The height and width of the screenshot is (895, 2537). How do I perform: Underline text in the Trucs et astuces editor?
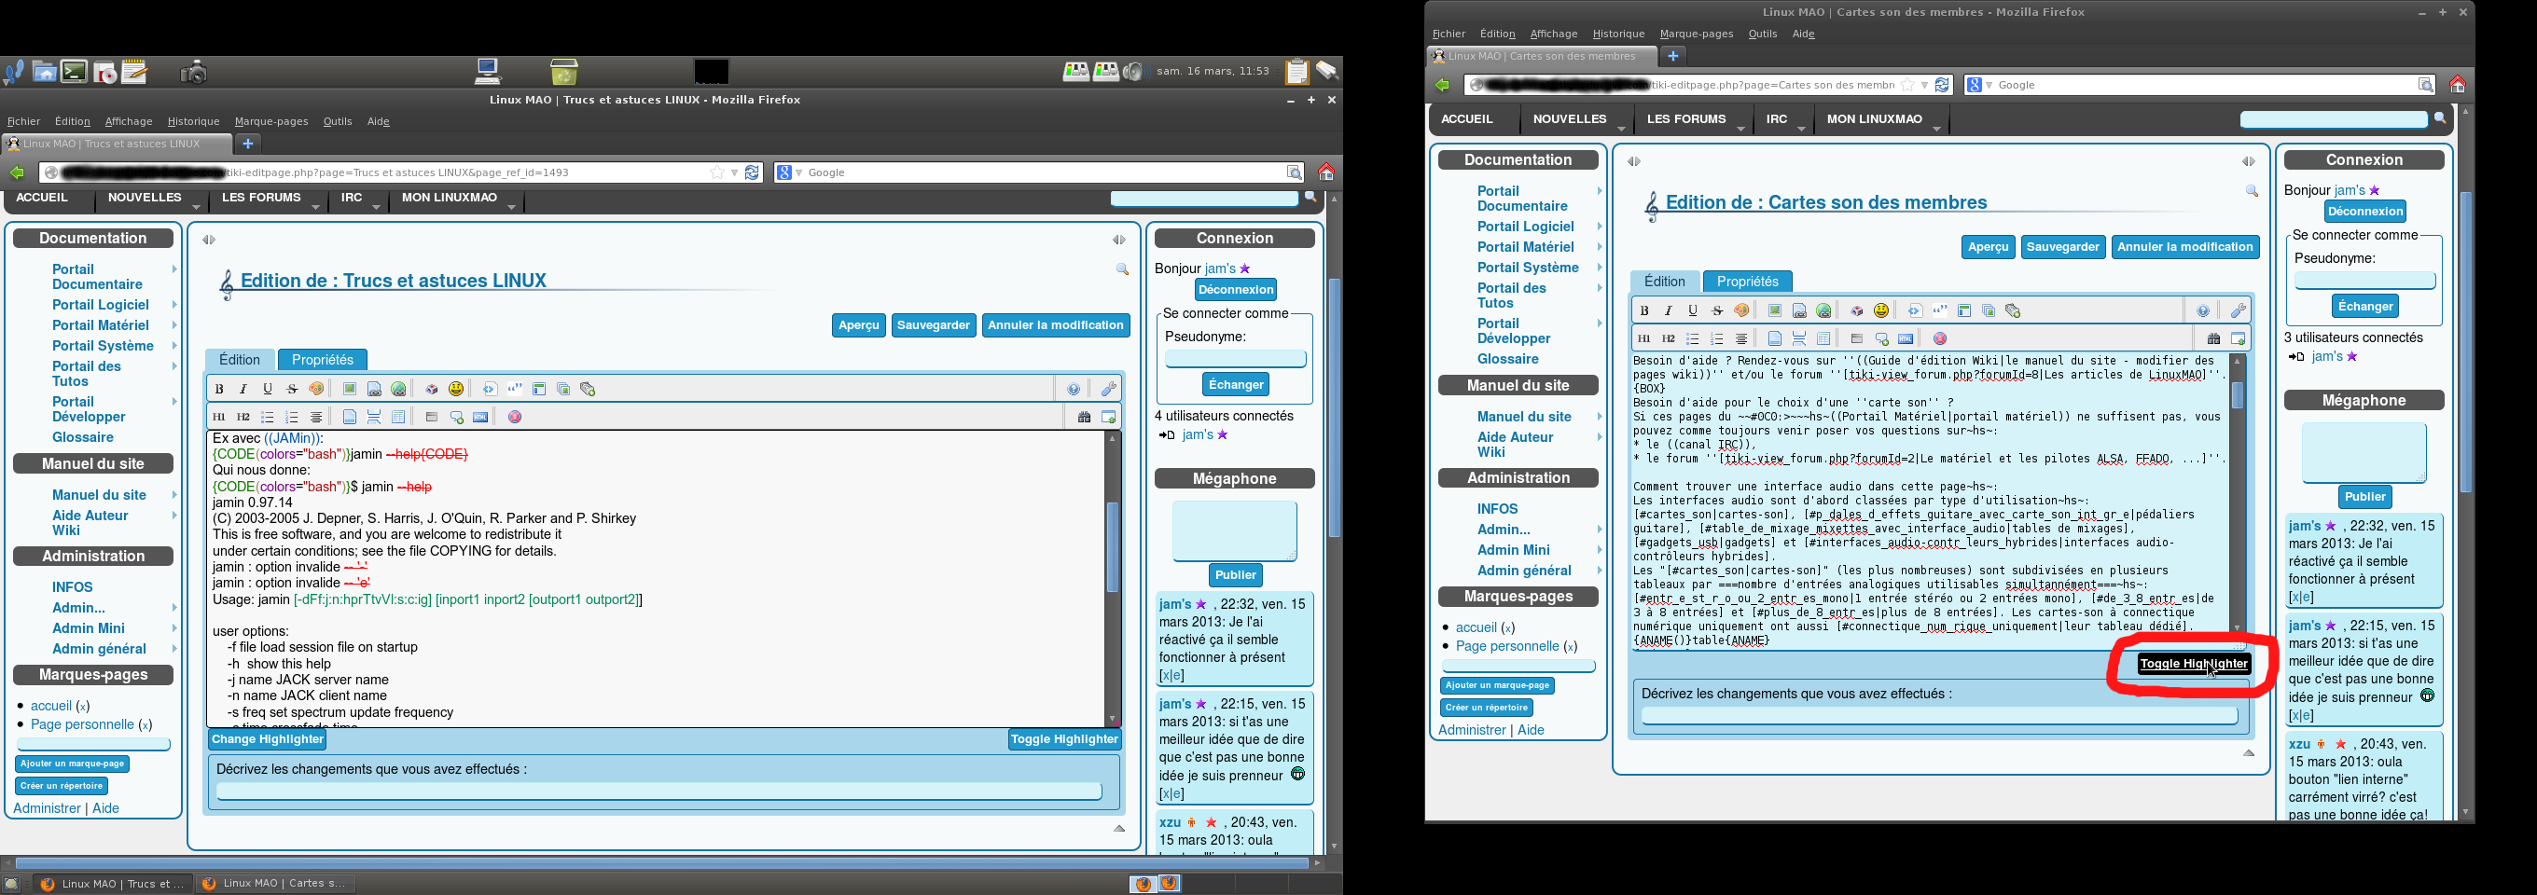pos(268,389)
